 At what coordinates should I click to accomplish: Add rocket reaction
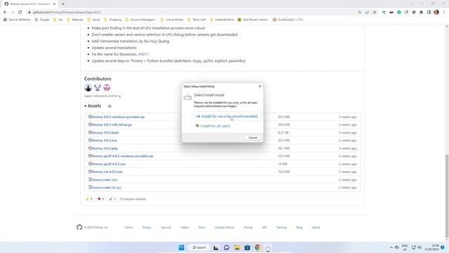[112, 199]
